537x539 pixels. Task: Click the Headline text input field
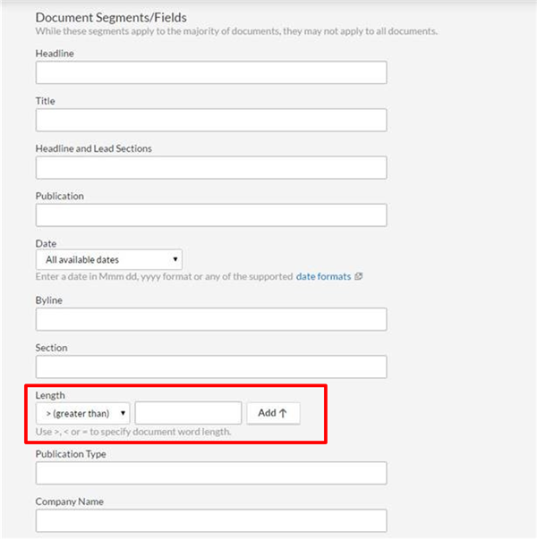(x=211, y=72)
